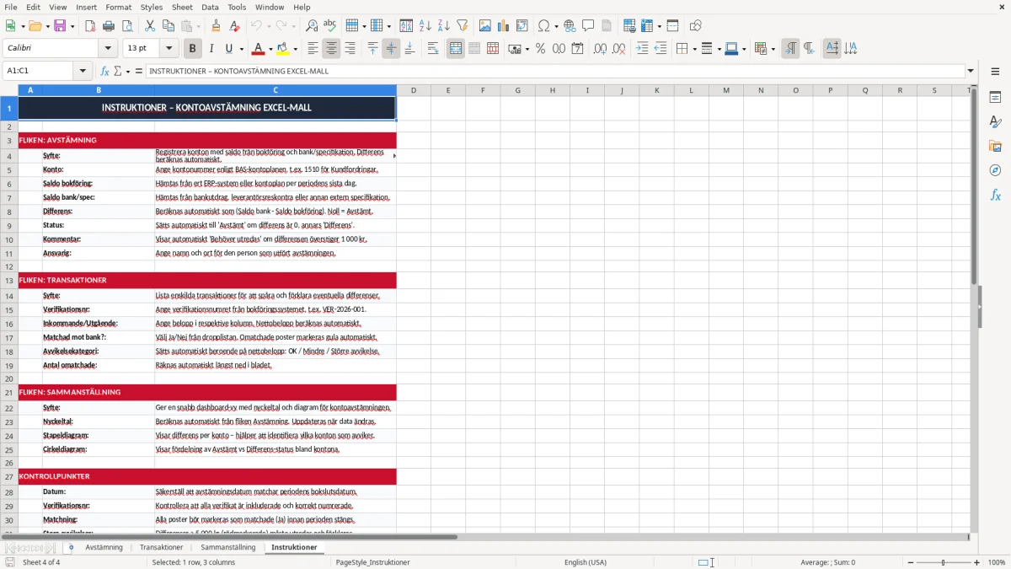1011x569 pixels.
Task: Open the Select Function sum dropdown
Action: tap(127, 71)
